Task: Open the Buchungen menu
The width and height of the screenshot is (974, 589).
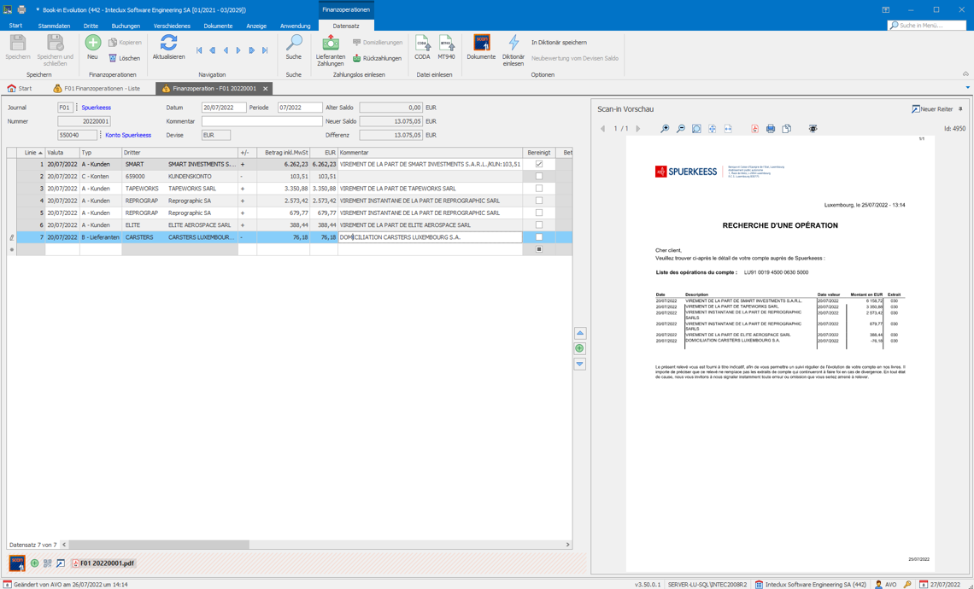Action: click(126, 26)
